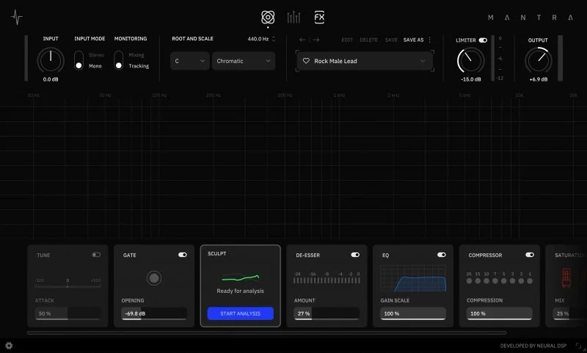587x353 pixels.
Task: Open the atom-shaped main view tab
Action: click(268, 17)
